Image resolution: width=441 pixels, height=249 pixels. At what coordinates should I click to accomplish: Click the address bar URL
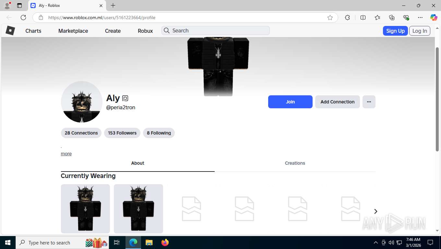pyautogui.click(x=102, y=18)
